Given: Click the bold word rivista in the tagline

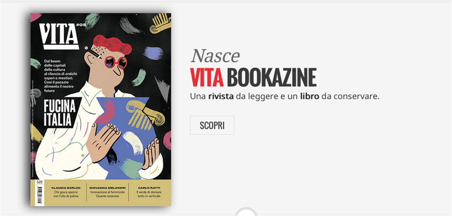Looking at the screenshot, I should pos(221,96).
